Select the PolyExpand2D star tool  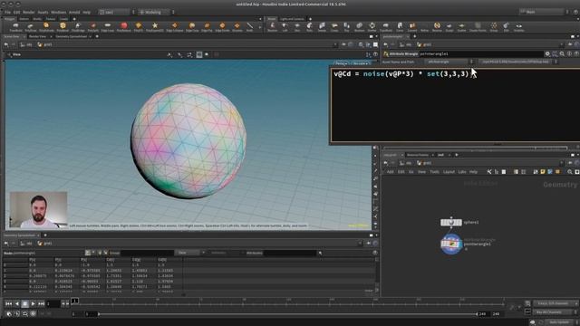(155, 27)
